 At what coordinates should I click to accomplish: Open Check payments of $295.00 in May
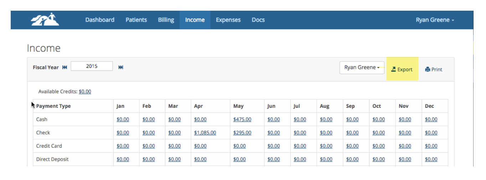pyautogui.click(x=242, y=133)
